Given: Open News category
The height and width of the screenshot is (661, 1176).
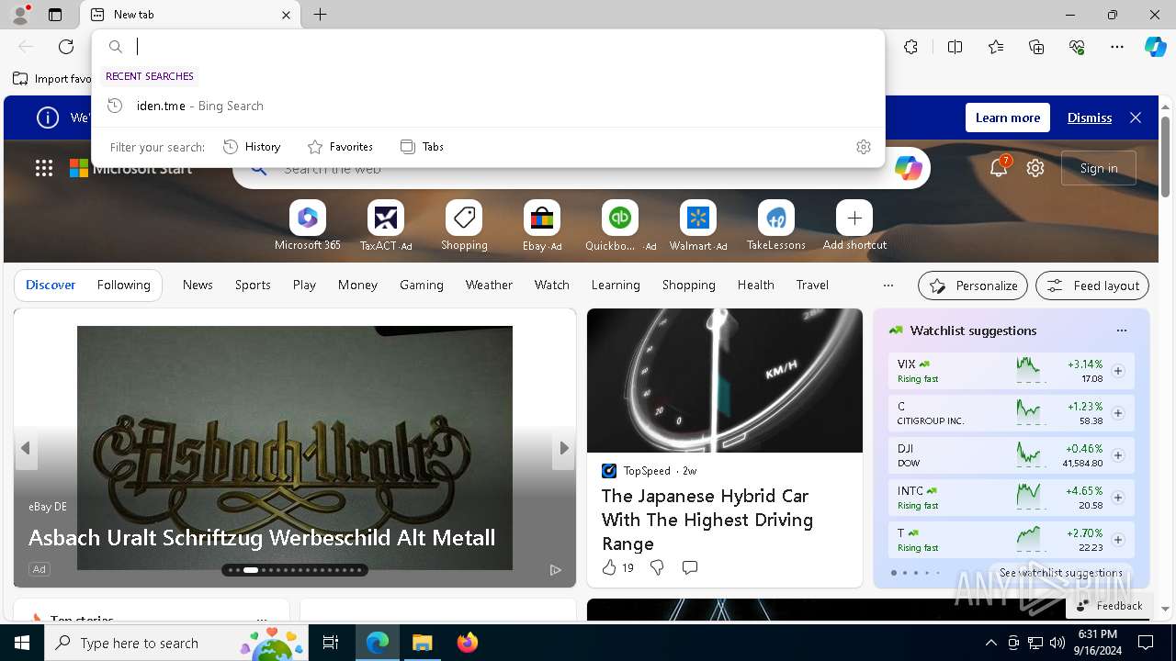Looking at the screenshot, I should click(198, 286).
